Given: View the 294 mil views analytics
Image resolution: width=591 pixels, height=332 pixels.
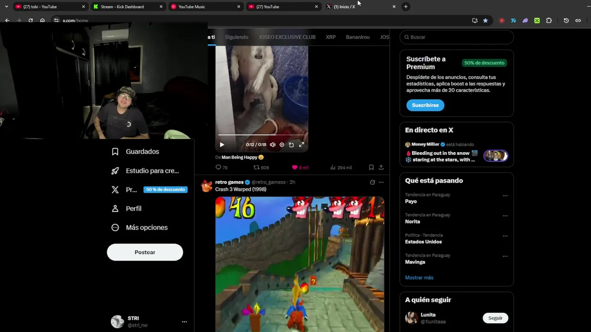Looking at the screenshot, I should [341, 167].
